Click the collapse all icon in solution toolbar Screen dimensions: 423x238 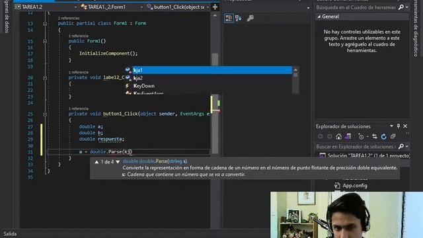[x=393, y=137]
